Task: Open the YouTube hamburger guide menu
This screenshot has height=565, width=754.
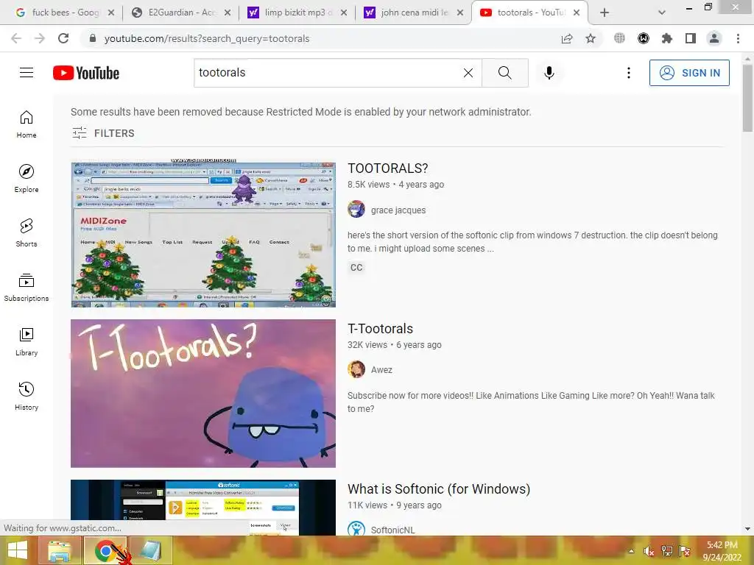Action: point(27,73)
